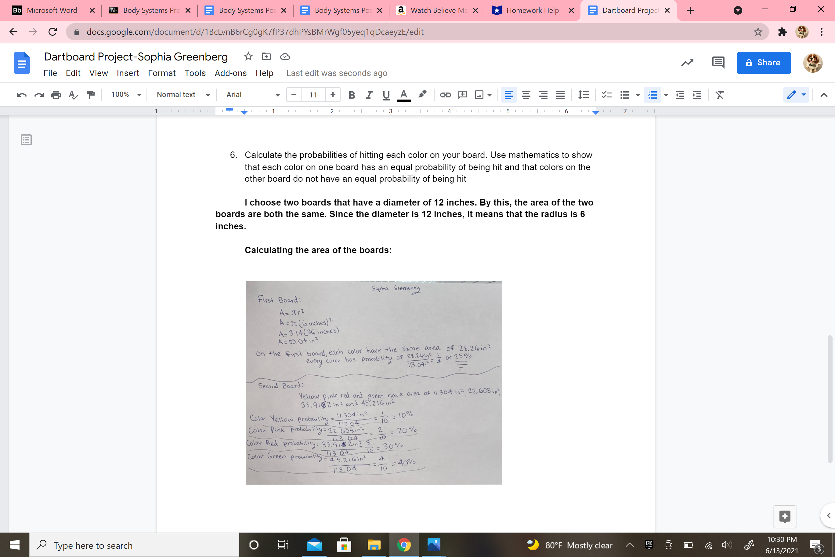This screenshot has height=557, width=835.
Task: Click the Clear formatting icon
Action: (x=719, y=95)
